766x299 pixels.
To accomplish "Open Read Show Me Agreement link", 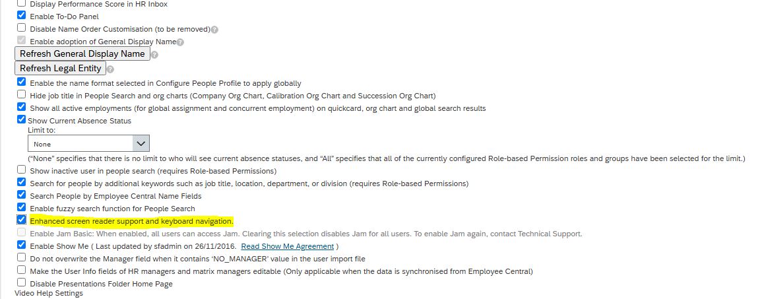I will [287, 246].
